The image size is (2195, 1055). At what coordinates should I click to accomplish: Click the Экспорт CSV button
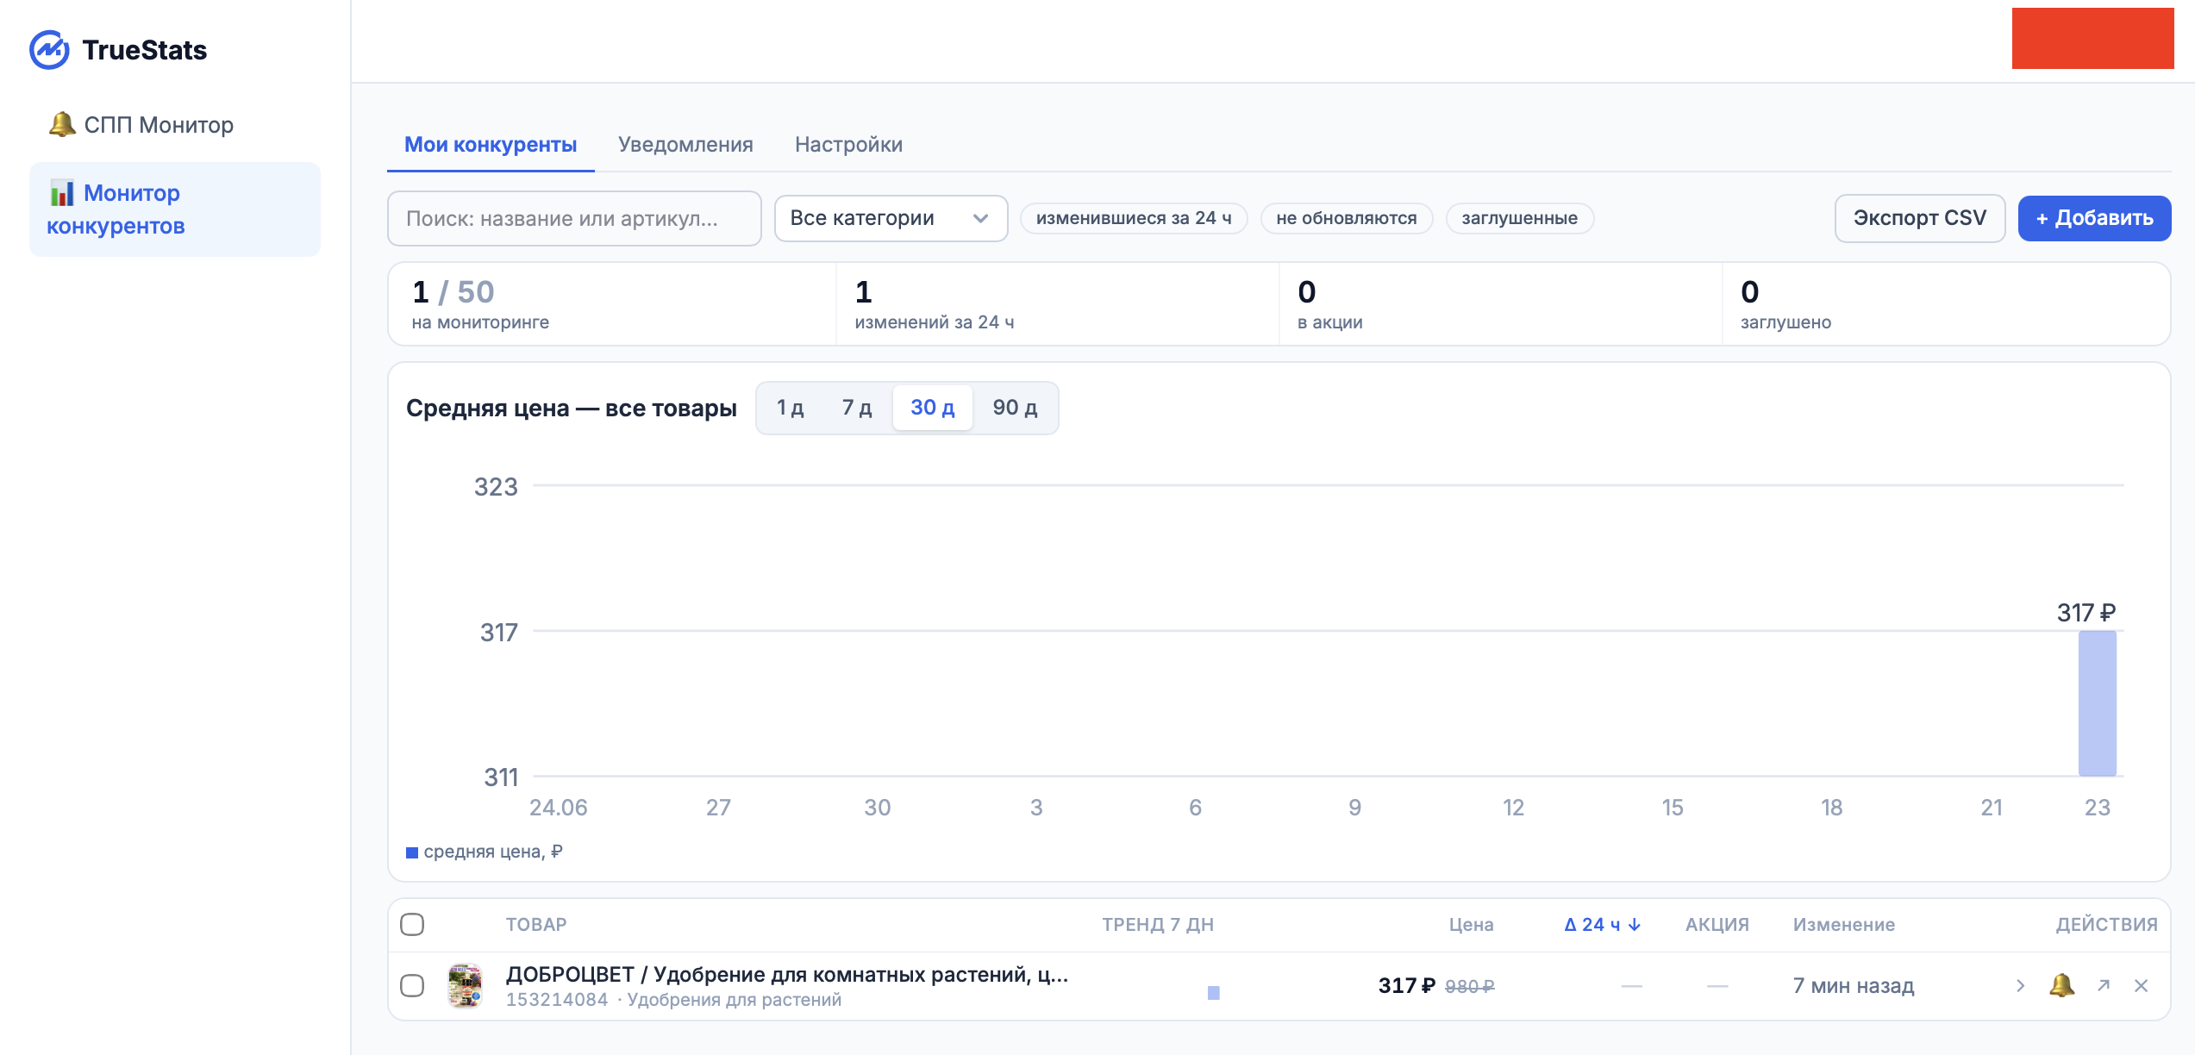(x=1920, y=218)
